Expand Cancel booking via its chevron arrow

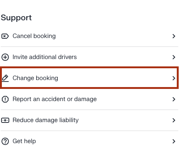tap(174, 36)
